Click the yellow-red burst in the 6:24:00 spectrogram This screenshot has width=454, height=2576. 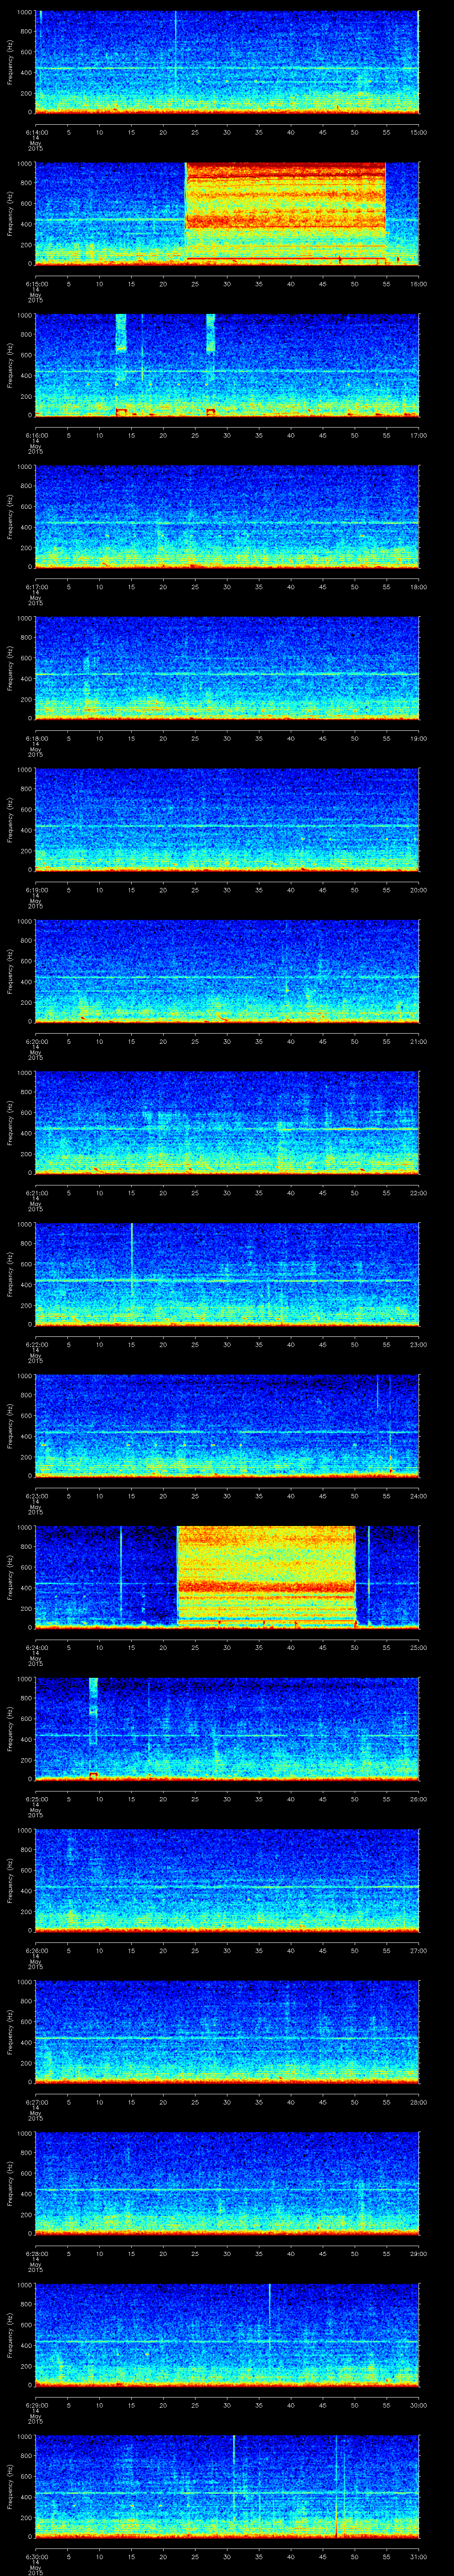coord(266,1577)
